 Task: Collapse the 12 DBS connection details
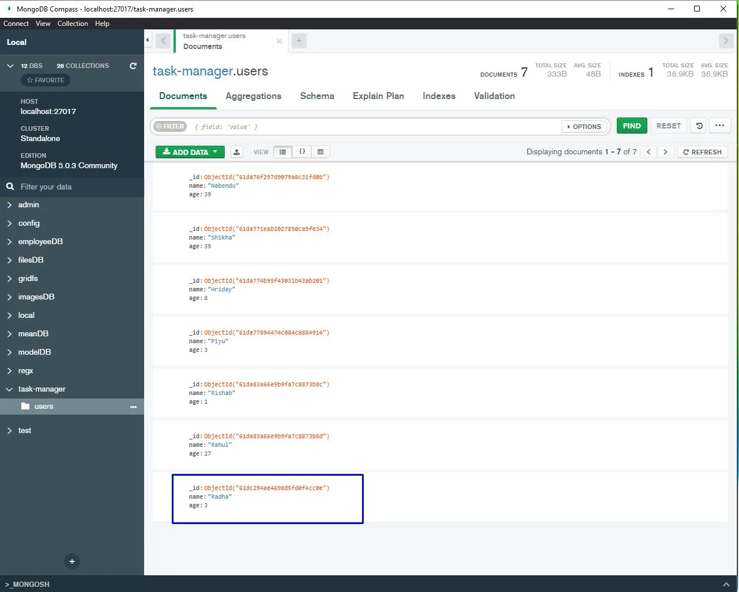tap(10, 66)
